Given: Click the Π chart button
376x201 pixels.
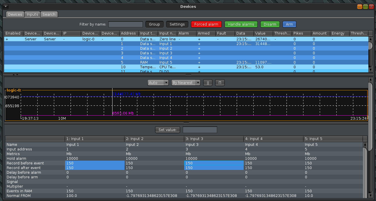Looking at the screenshot, I should click(x=220, y=83).
